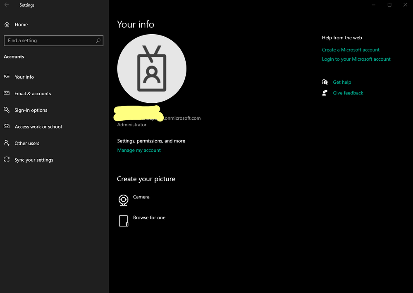
Task: Click the Your info person-card icon
Action: pos(7,76)
